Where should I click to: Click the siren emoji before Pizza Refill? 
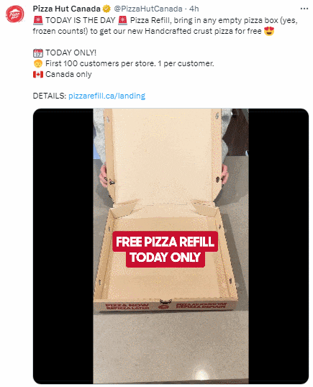pyautogui.click(x=123, y=20)
